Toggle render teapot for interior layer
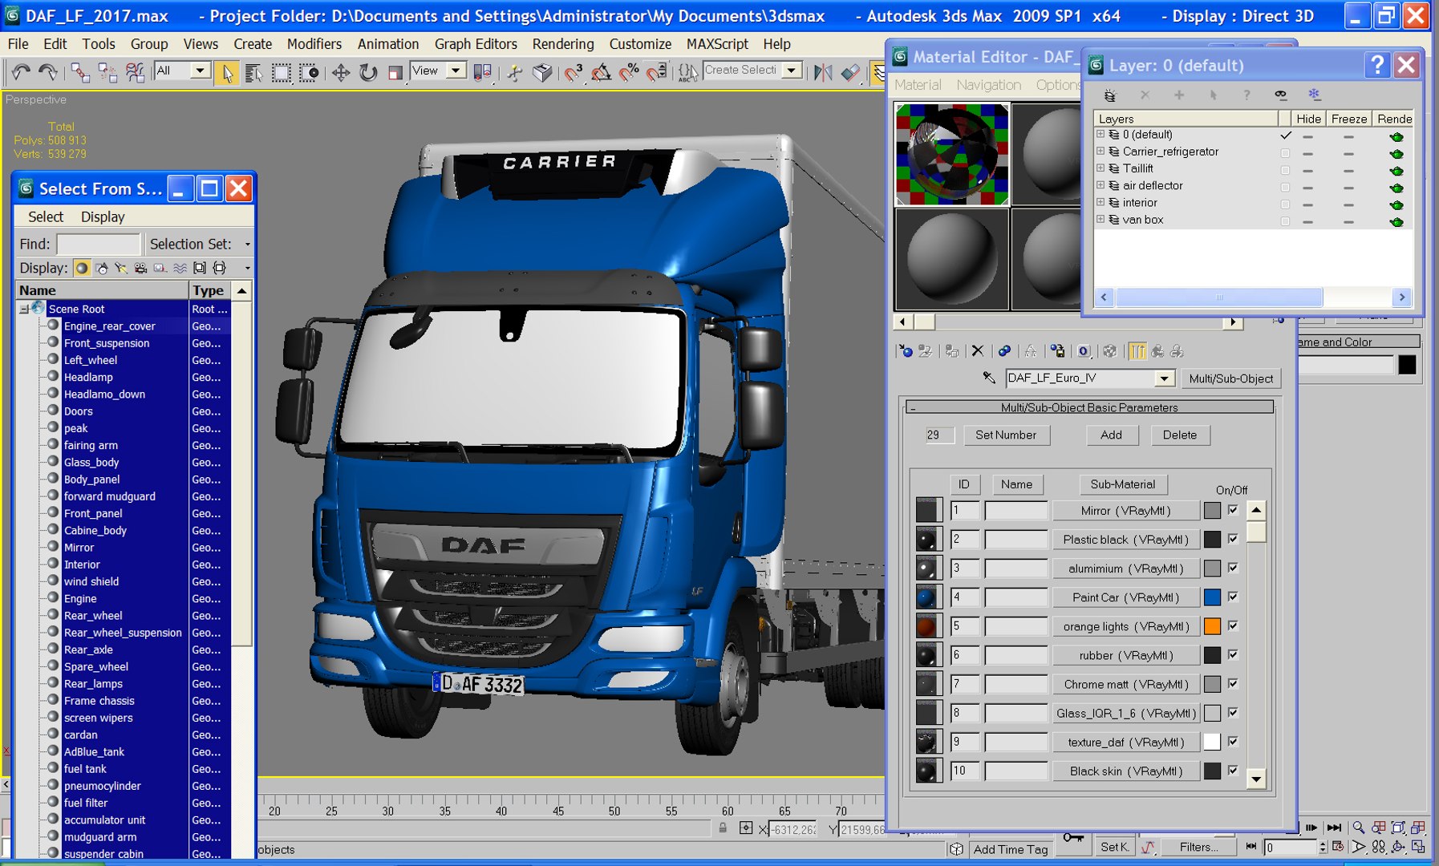This screenshot has width=1439, height=866. [x=1396, y=204]
